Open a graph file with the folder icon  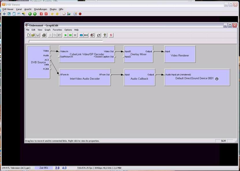[x=33, y=35]
